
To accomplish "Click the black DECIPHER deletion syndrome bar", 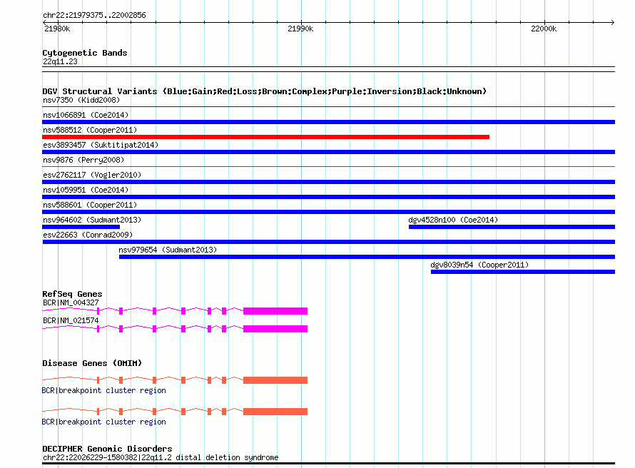I will (x=328, y=463).
